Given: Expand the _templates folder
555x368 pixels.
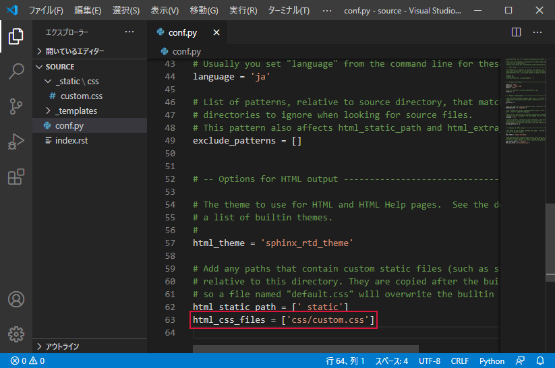Looking at the screenshot, I should (90, 111).
